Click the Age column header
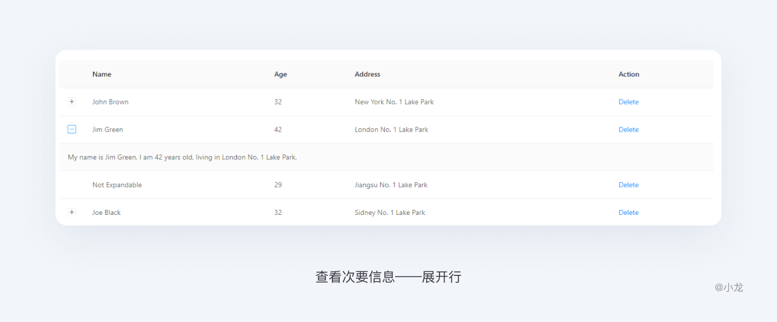 coord(280,74)
